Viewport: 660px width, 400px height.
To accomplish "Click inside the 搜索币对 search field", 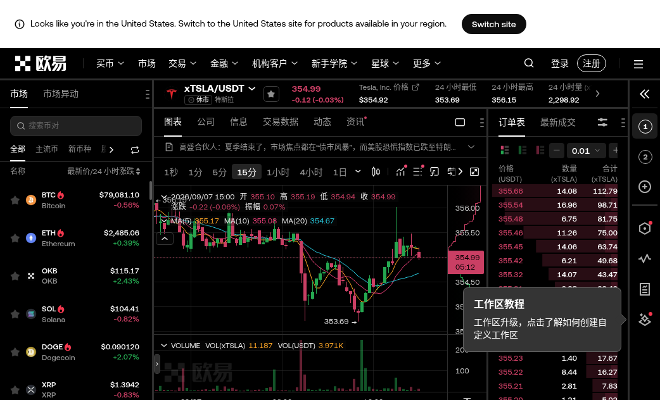I will (76, 126).
